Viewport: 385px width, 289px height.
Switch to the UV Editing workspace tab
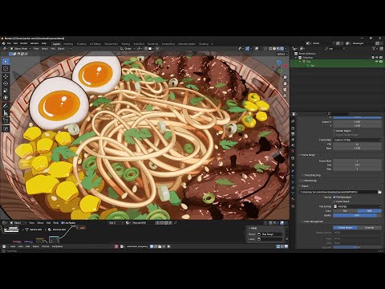coord(95,43)
